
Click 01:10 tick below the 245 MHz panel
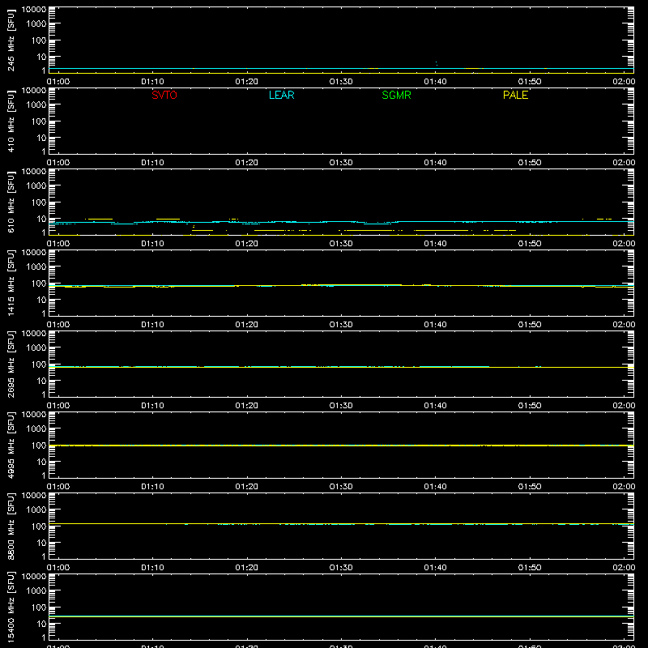point(152,82)
